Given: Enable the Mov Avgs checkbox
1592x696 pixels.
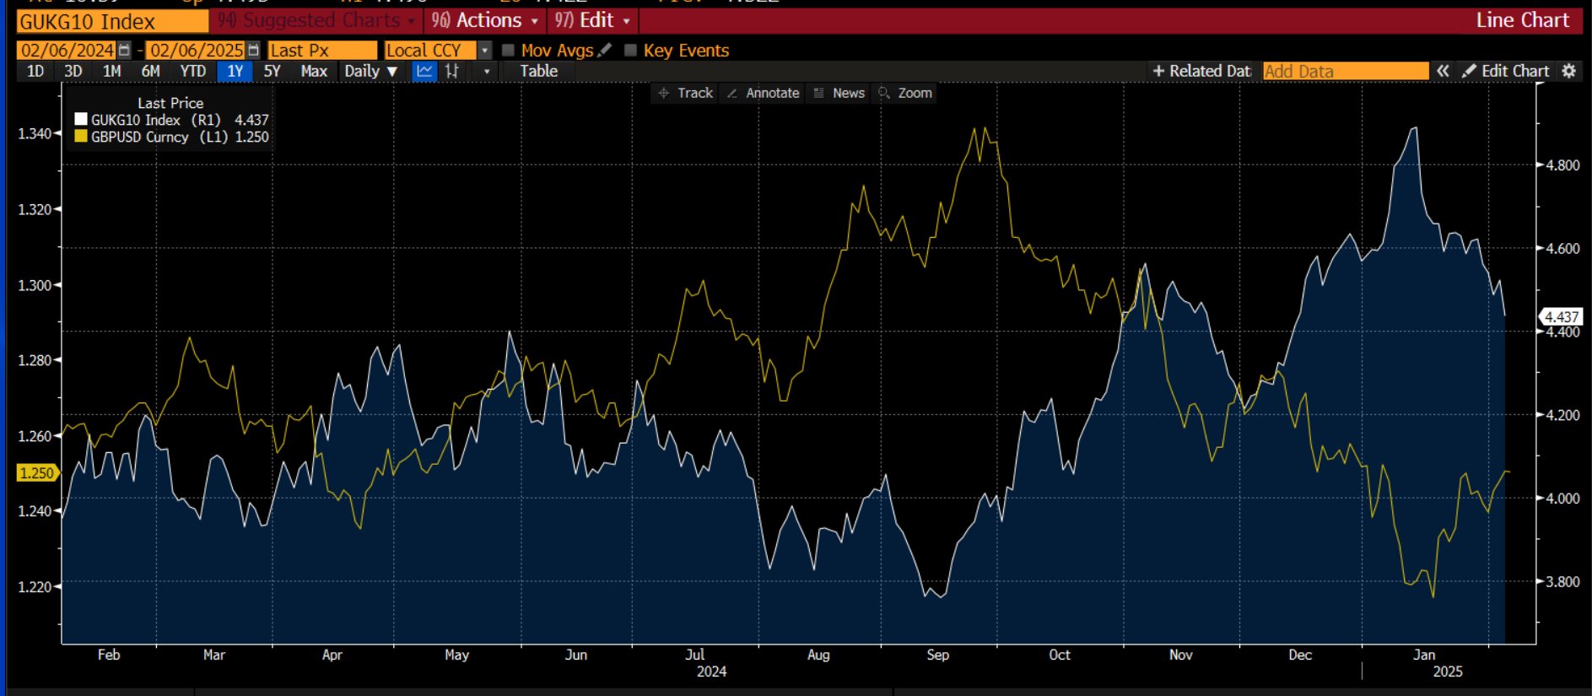Looking at the screenshot, I should click(x=508, y=51).
